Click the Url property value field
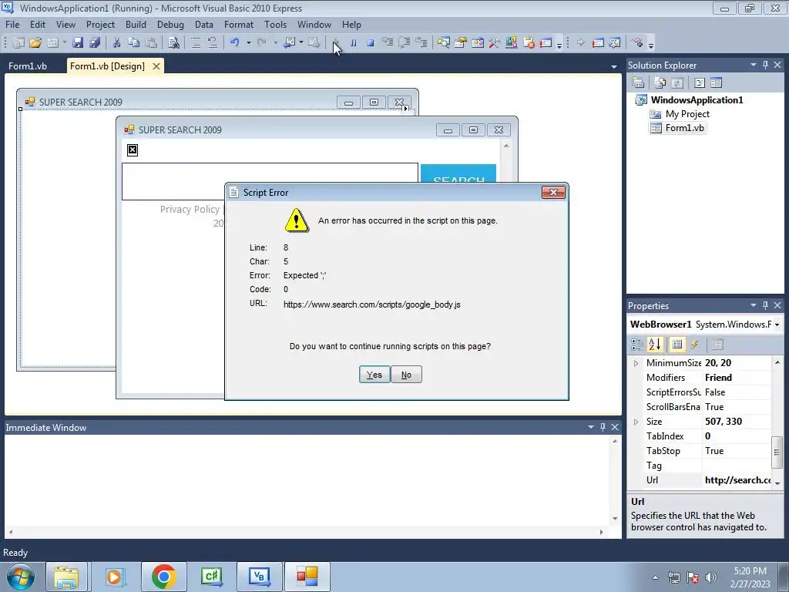Viewport: 789px width, 592px height. (x=737, y=480)
